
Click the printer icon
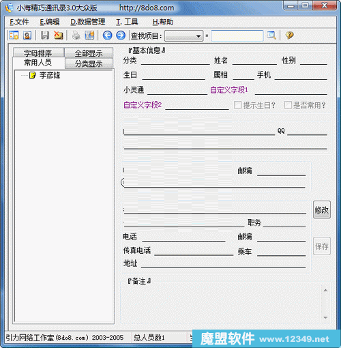[x=76, y=35]
